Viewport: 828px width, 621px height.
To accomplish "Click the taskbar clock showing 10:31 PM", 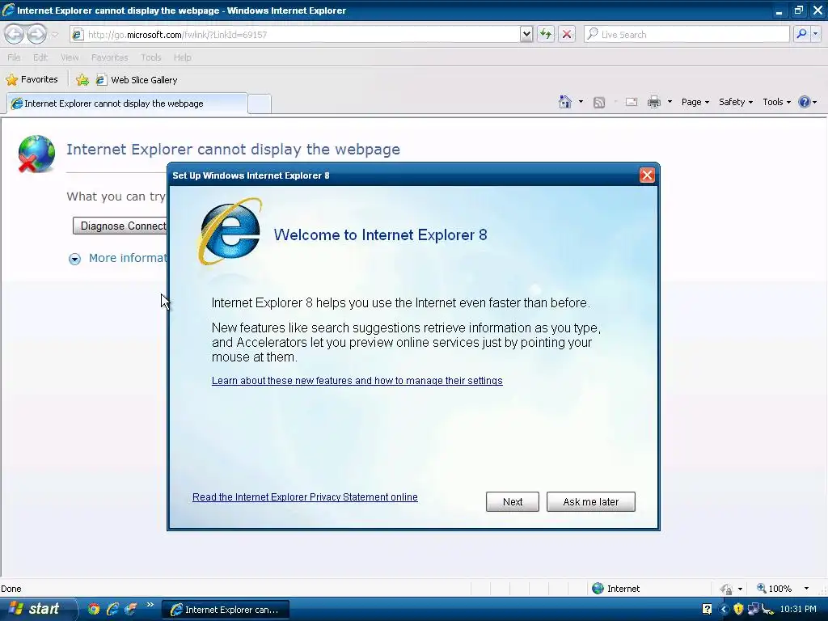I will pos(798,610).
